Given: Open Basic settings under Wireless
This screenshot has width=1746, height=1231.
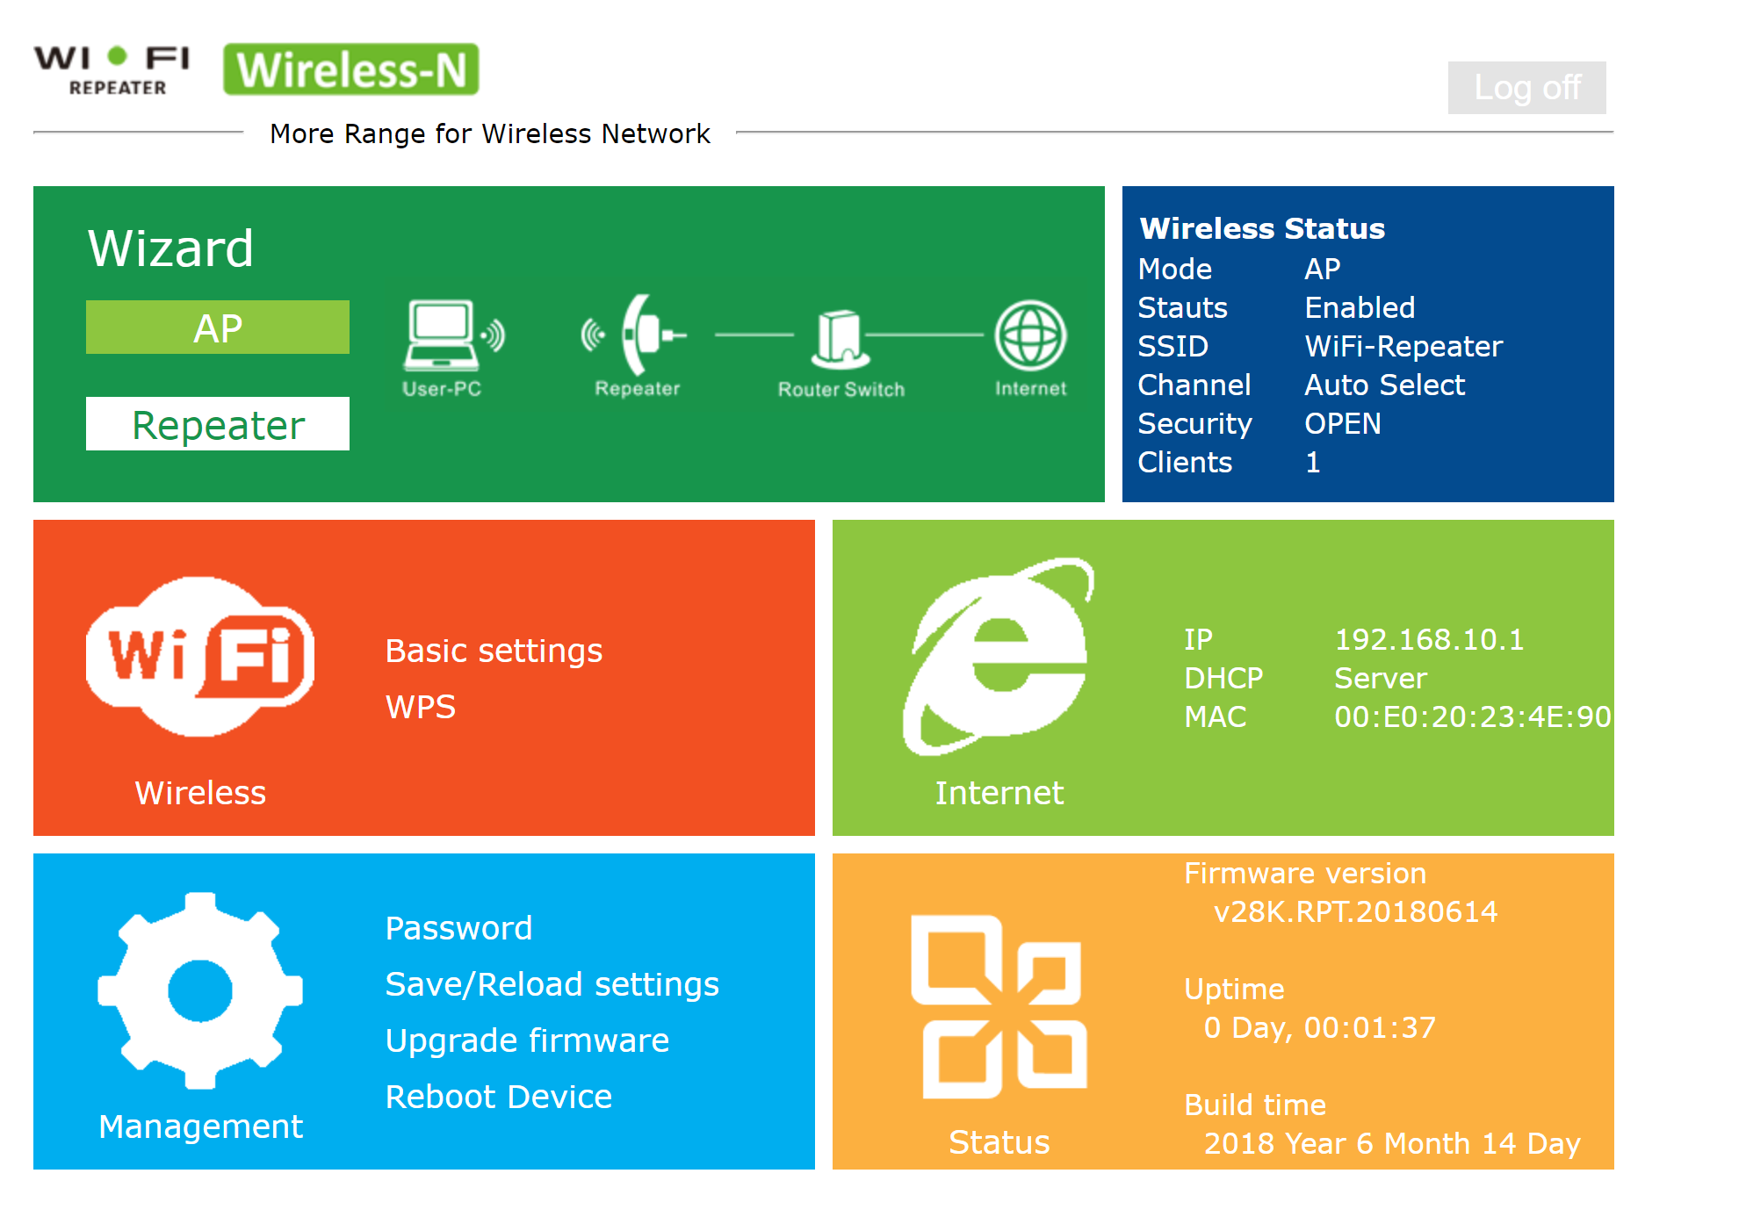Looking at the screenshot, I should (494, 651).
